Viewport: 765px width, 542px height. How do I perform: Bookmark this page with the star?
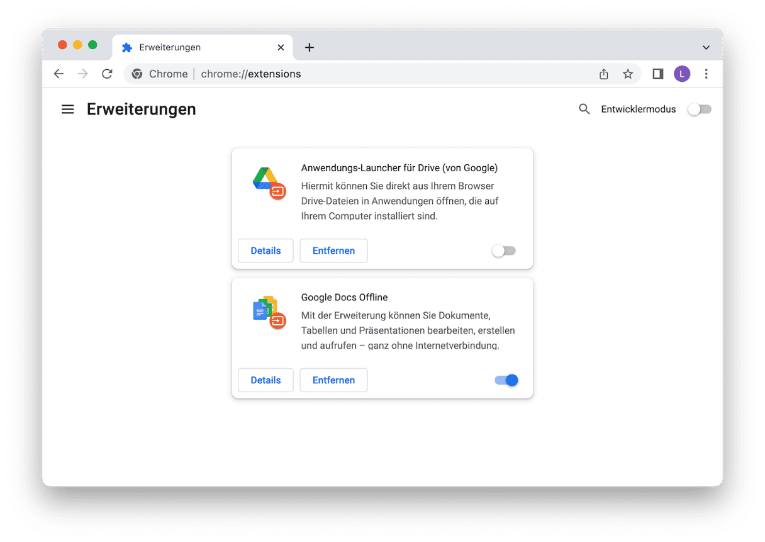click(x=628, y=74)
